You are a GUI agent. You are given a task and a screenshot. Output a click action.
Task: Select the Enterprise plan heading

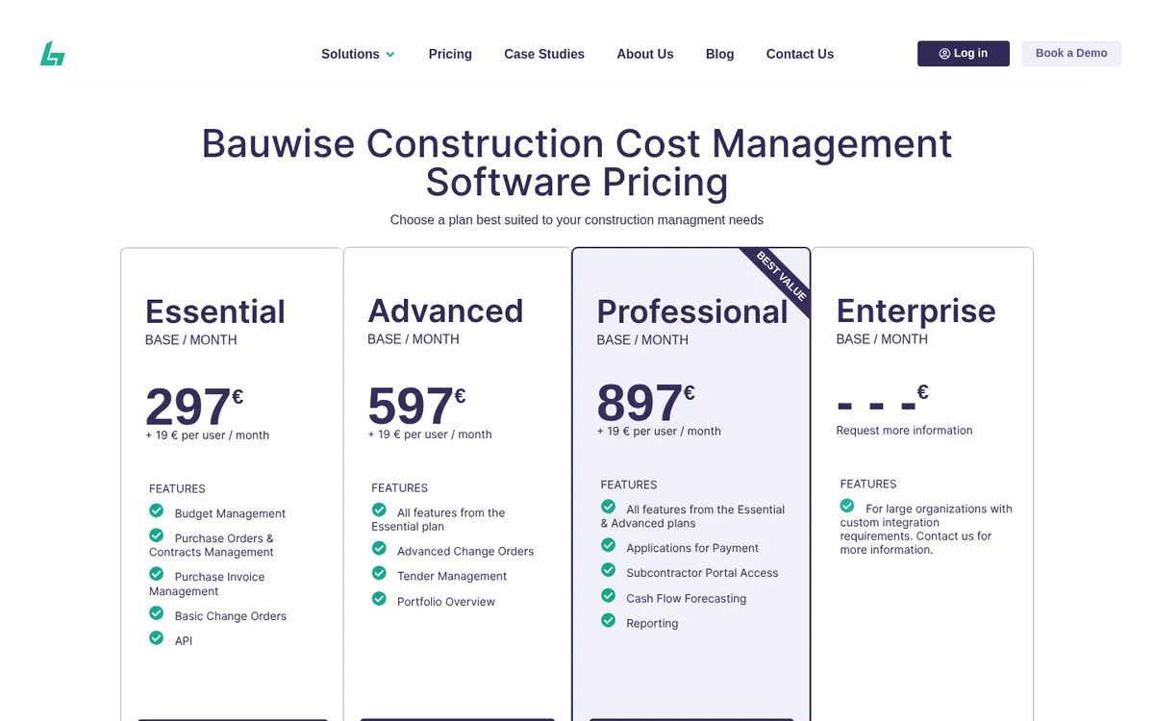click(916, 311)
